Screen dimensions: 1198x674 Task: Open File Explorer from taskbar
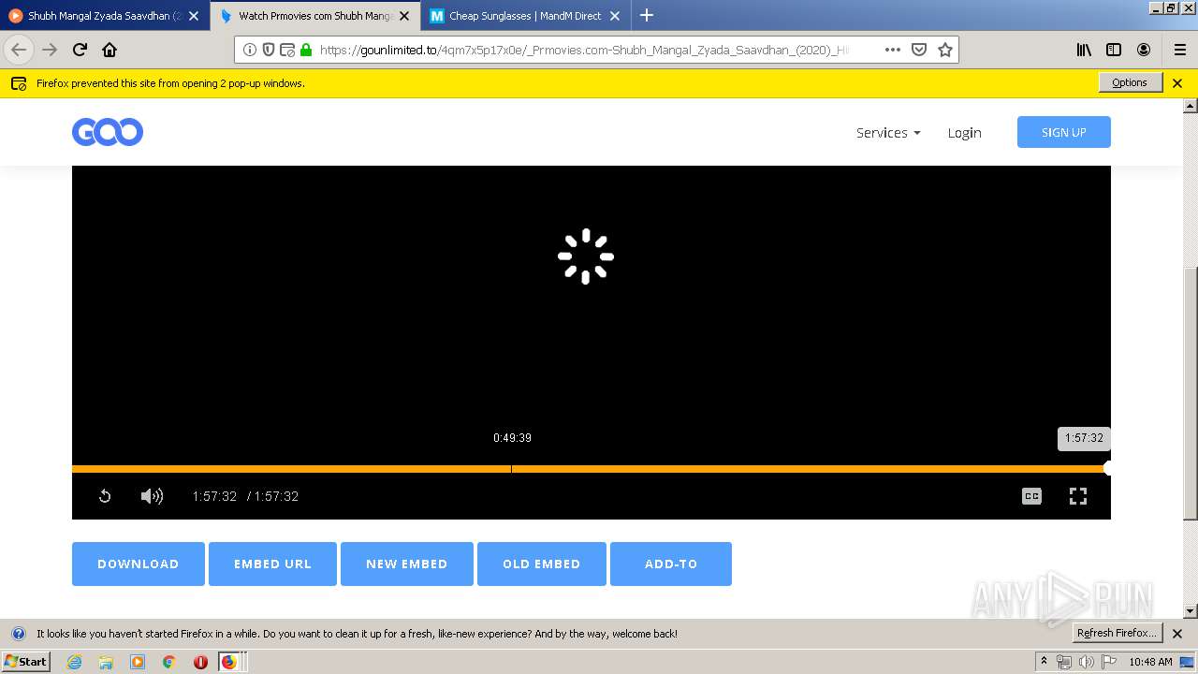106,662
